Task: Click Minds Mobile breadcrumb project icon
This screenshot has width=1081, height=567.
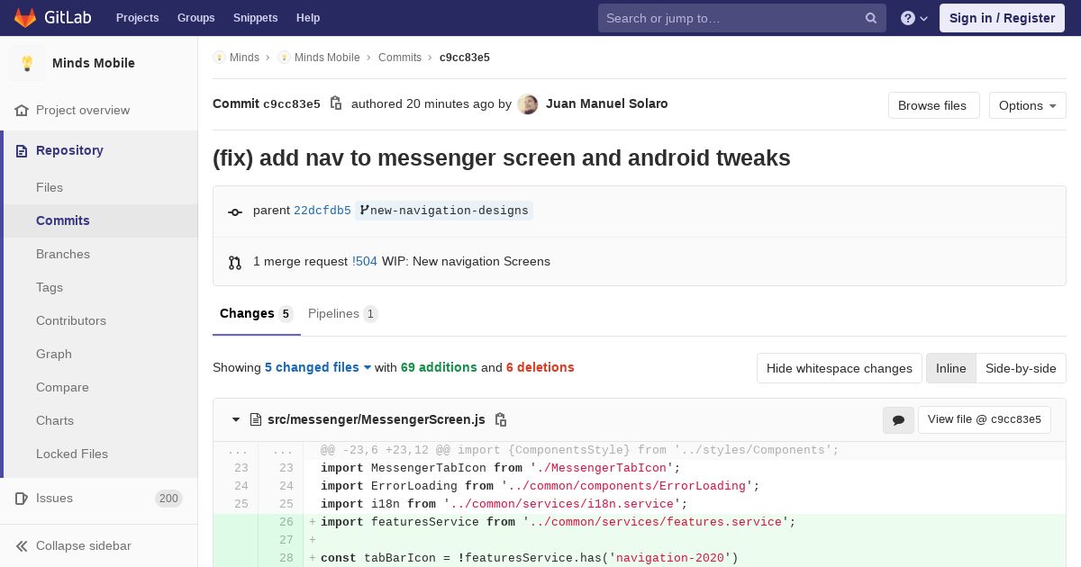Action: (x=284, y=57)
